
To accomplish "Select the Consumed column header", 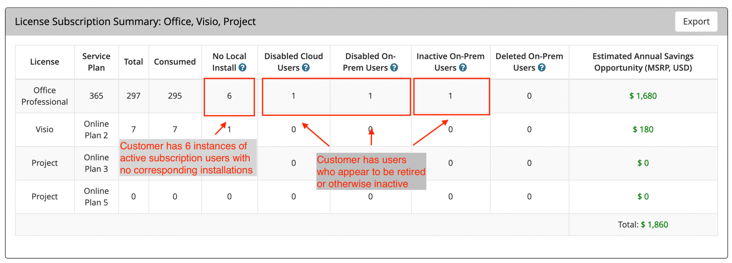I will 175,62.
